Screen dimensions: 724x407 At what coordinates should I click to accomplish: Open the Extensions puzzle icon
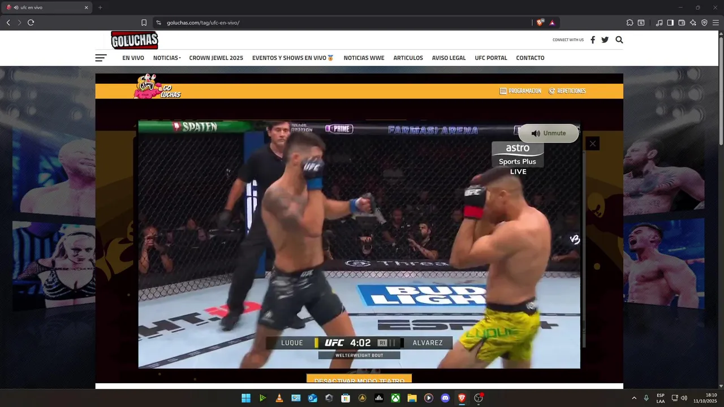[630, 23]
